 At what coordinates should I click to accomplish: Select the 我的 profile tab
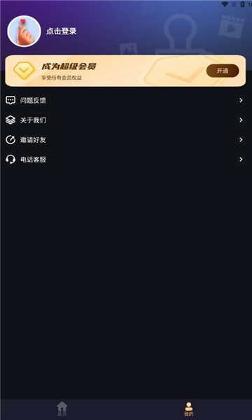coord(189,409)
